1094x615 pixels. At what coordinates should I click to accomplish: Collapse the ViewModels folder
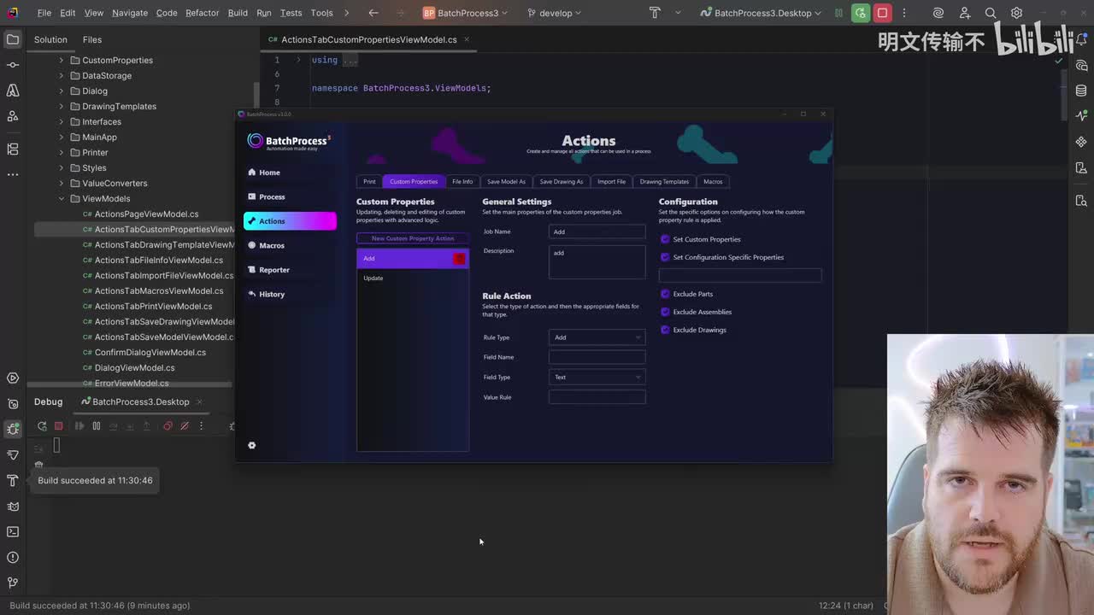click(x=62, y=199)
